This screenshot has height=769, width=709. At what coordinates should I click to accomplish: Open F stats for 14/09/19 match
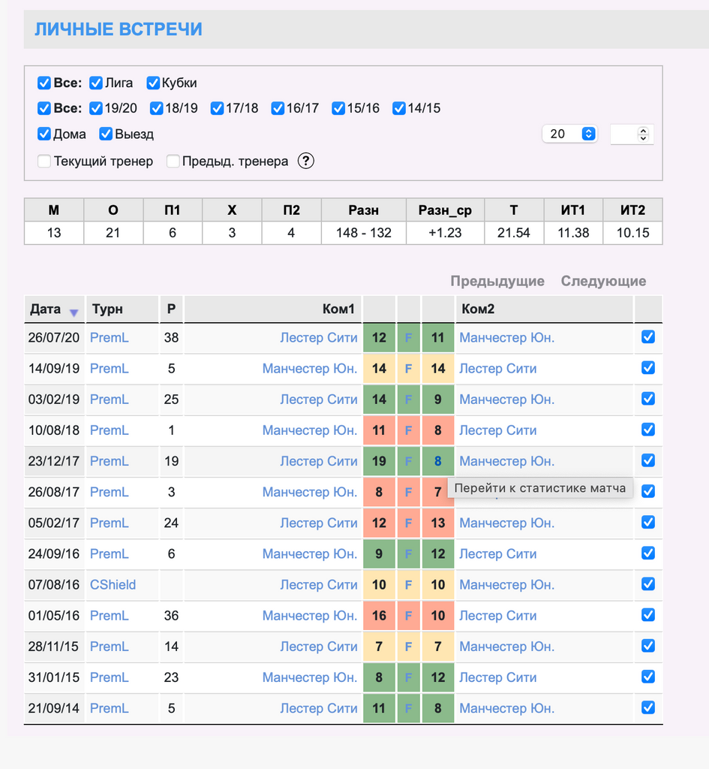pyautogui.click(x=409, y=369)
